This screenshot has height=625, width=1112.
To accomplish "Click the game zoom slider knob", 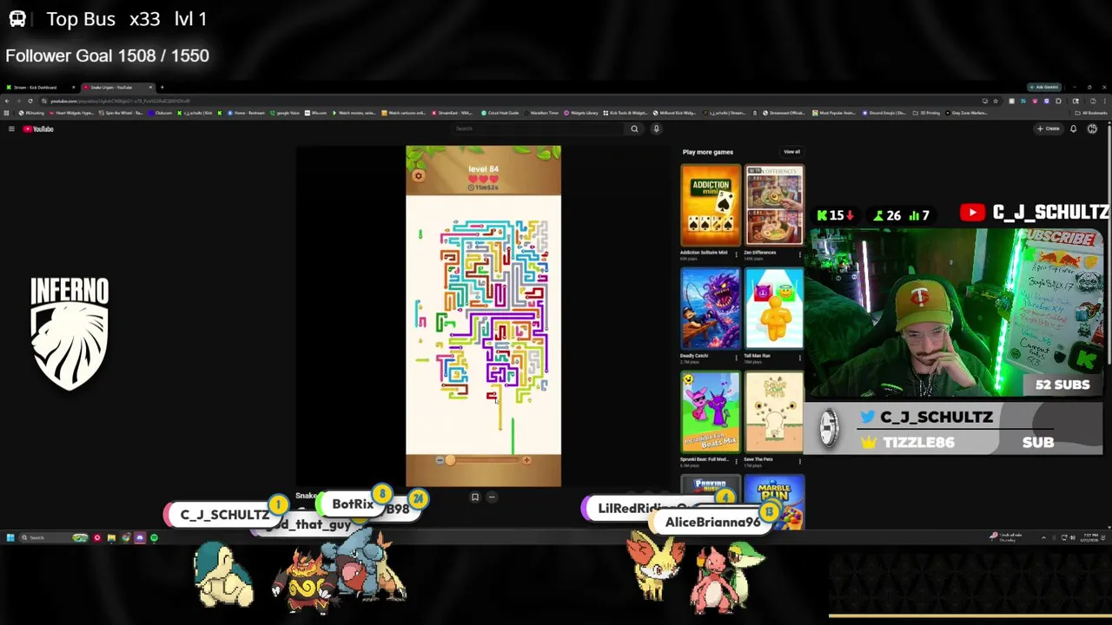I will click(450, 460).
